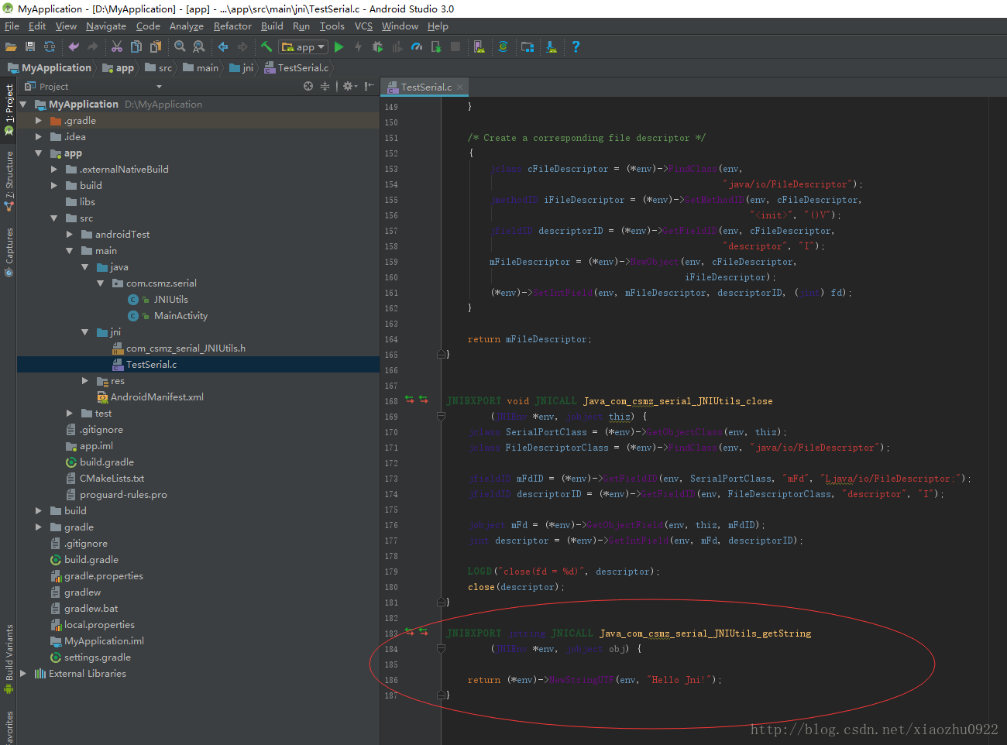This screenshot has width=1007, height=745.
Task: Open the app run configuration dropdown
Action: click(304, 47)
